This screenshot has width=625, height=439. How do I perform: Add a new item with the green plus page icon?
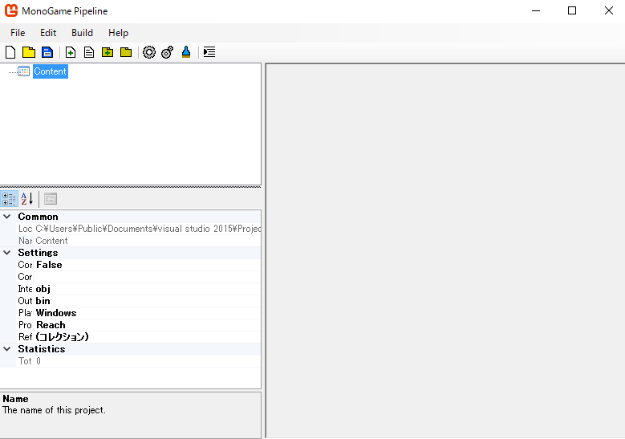[71, 52]
